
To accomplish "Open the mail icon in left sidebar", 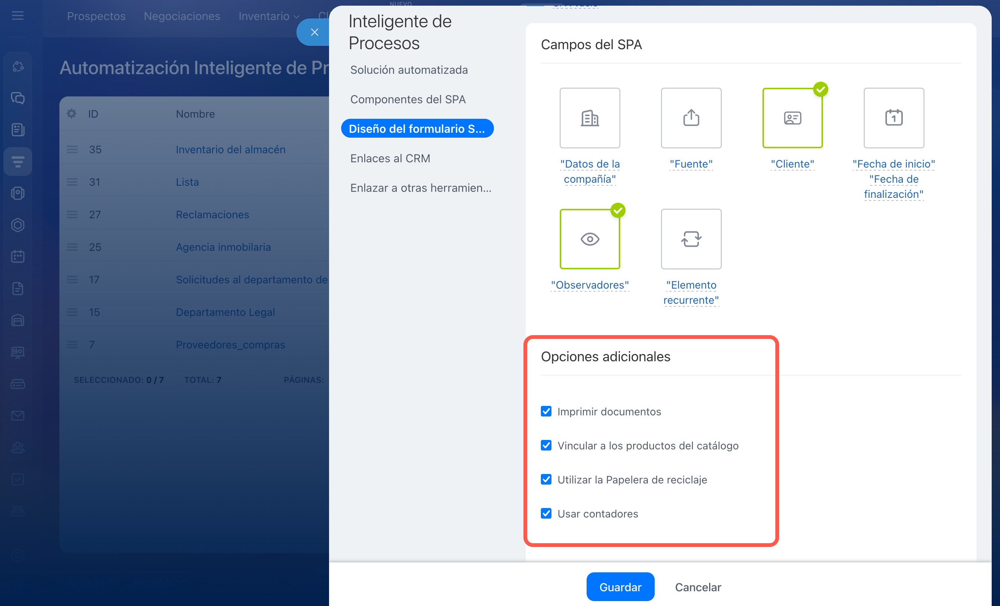I will (x=17, y=416).
